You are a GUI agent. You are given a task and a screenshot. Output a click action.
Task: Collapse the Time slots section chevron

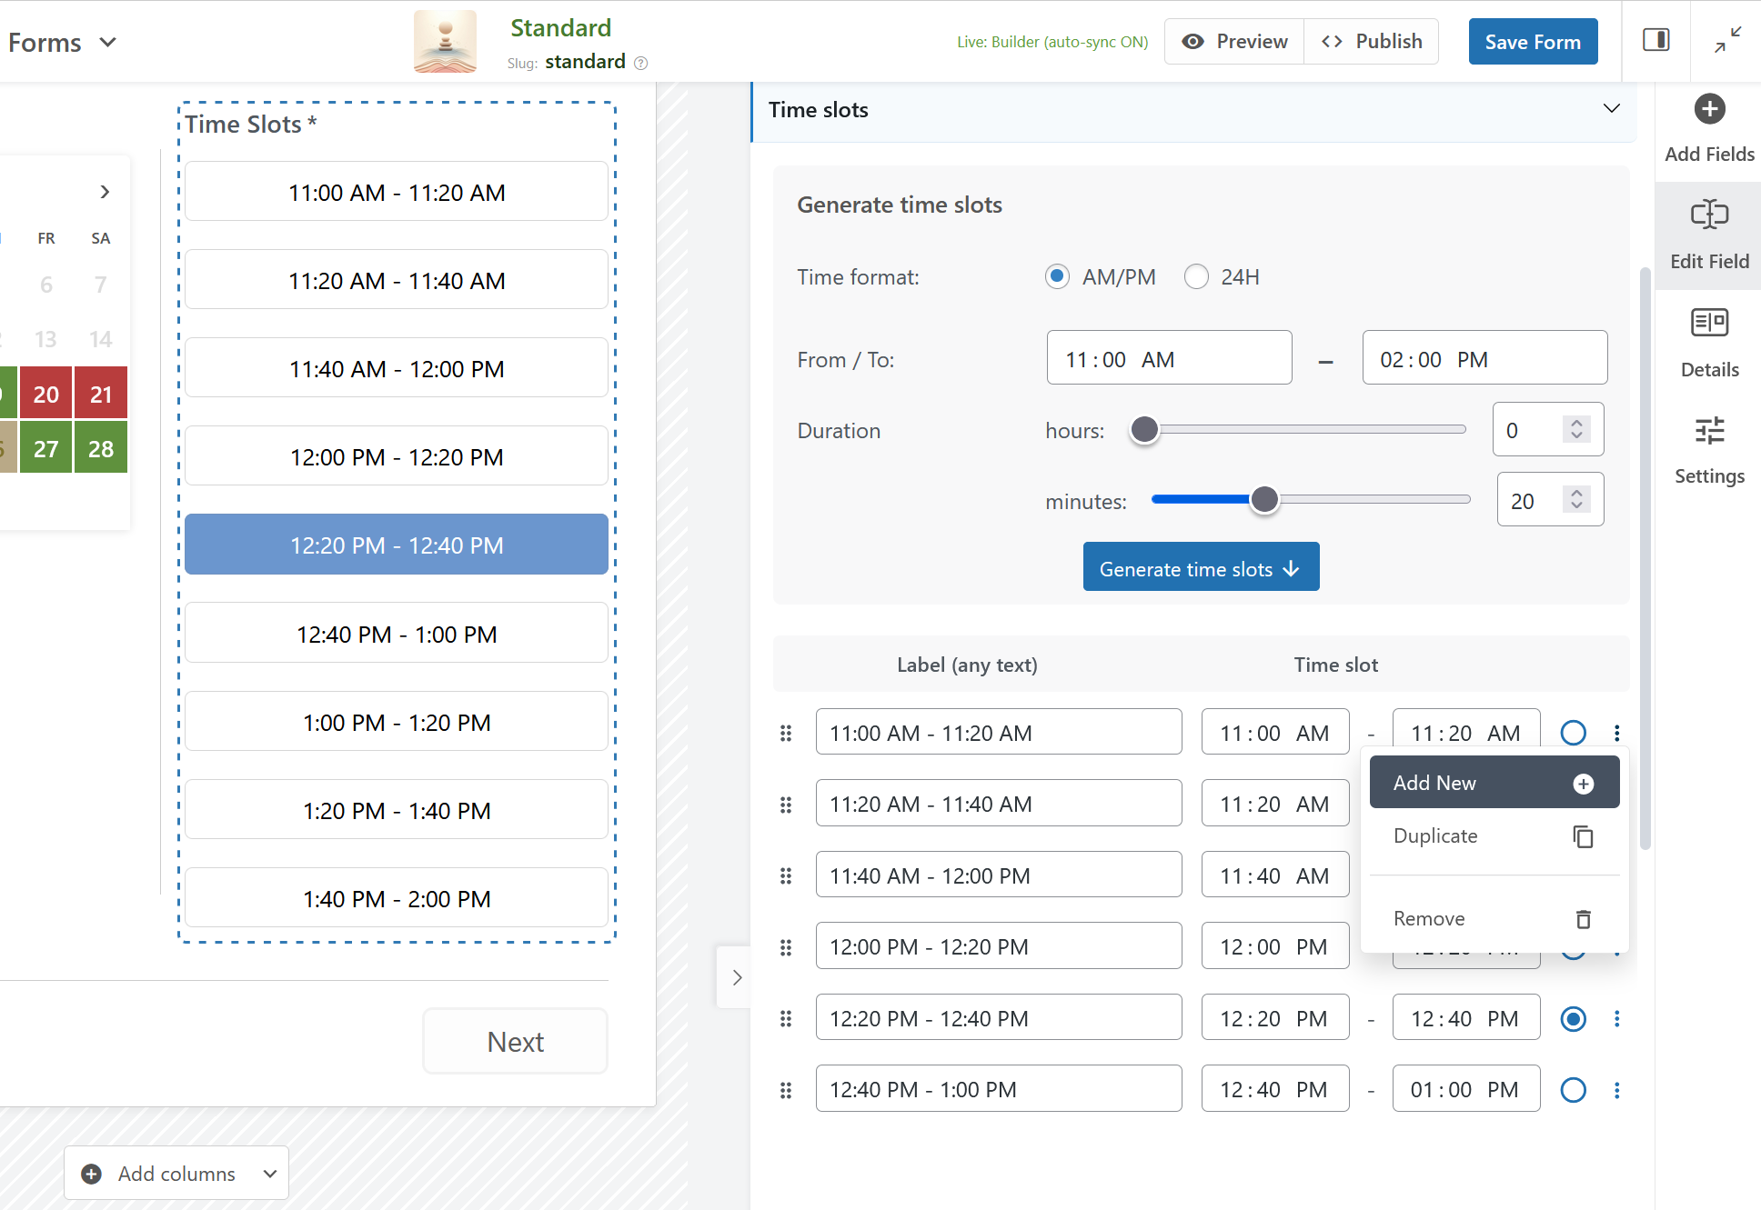click(1611, 109)
